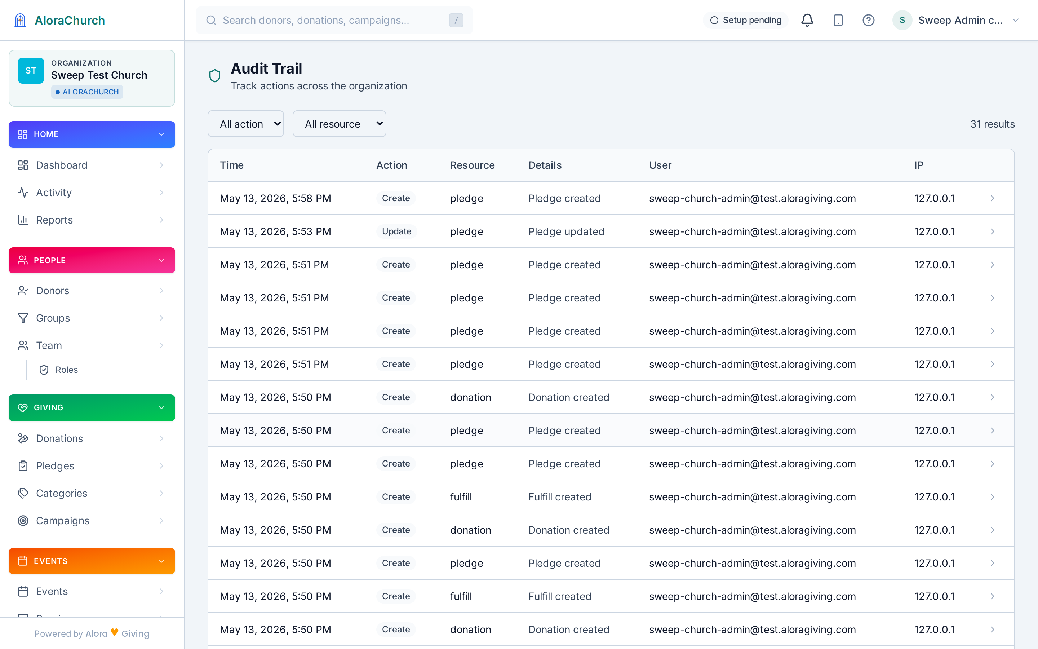Click the search magnifier icon
This screenshot has width=1038, height=649.
pyautogui.click(x=211, y=20)
